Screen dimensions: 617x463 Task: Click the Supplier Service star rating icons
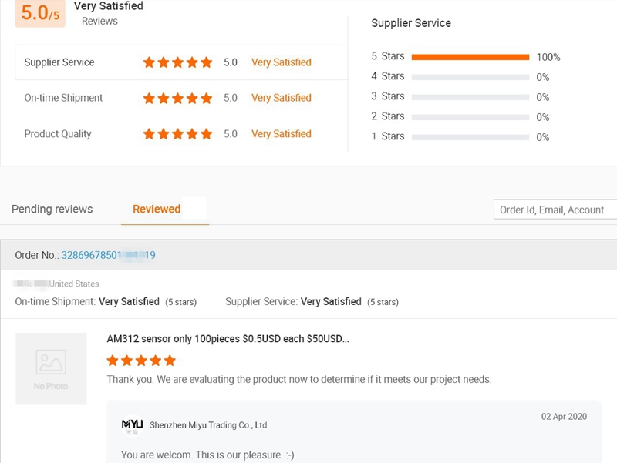(177, 62)
